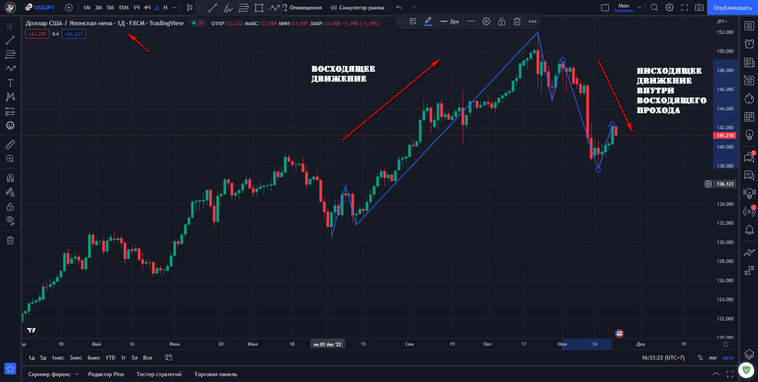Open templates icon in floating drawing toolbar

tap(412, 21)
